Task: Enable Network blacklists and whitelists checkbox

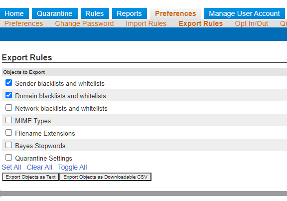Action: [8, 108]
